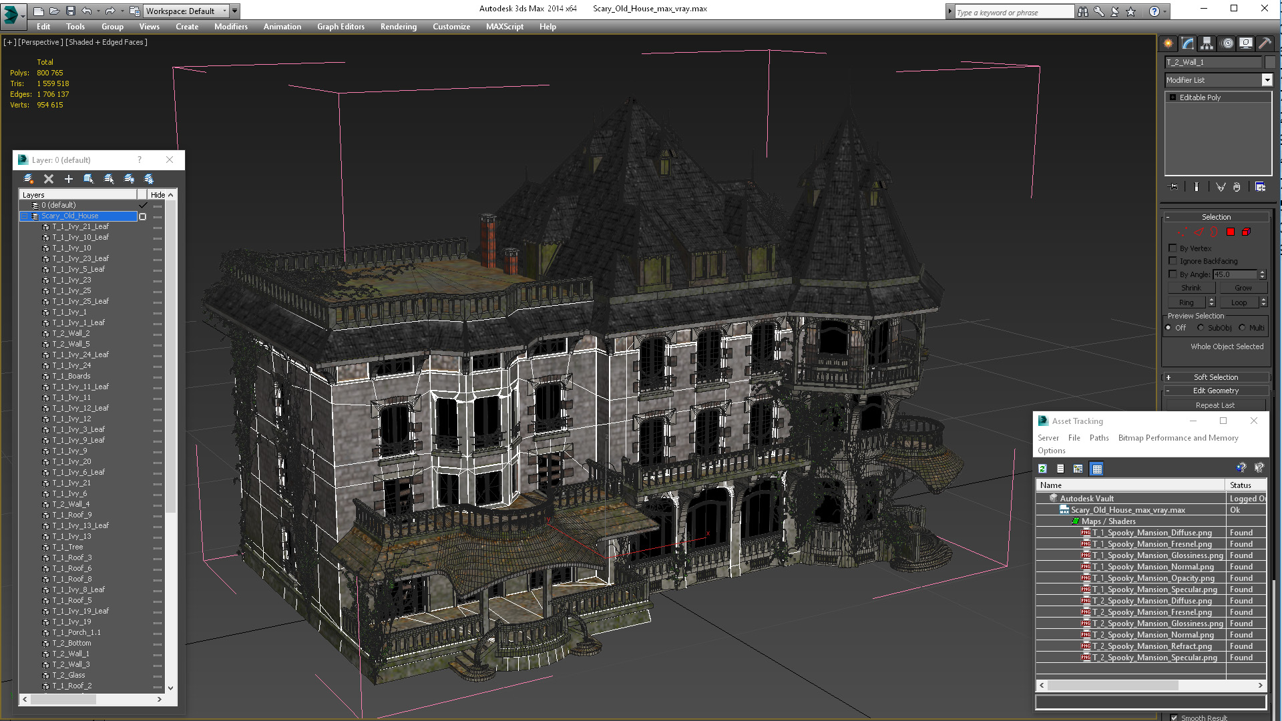Select Border sub-object level icon
The width and height of the screenshot is (1282, 721).
pos(1215,232)
